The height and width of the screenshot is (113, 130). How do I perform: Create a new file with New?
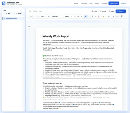[x=8, y=13]
